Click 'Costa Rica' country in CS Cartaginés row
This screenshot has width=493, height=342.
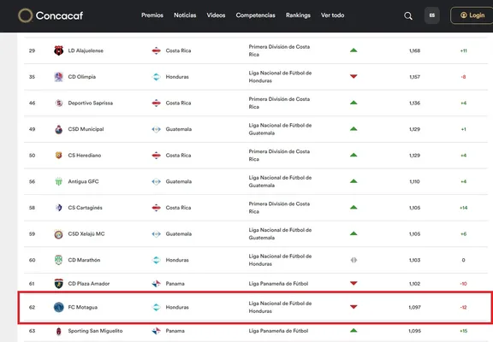178,208
